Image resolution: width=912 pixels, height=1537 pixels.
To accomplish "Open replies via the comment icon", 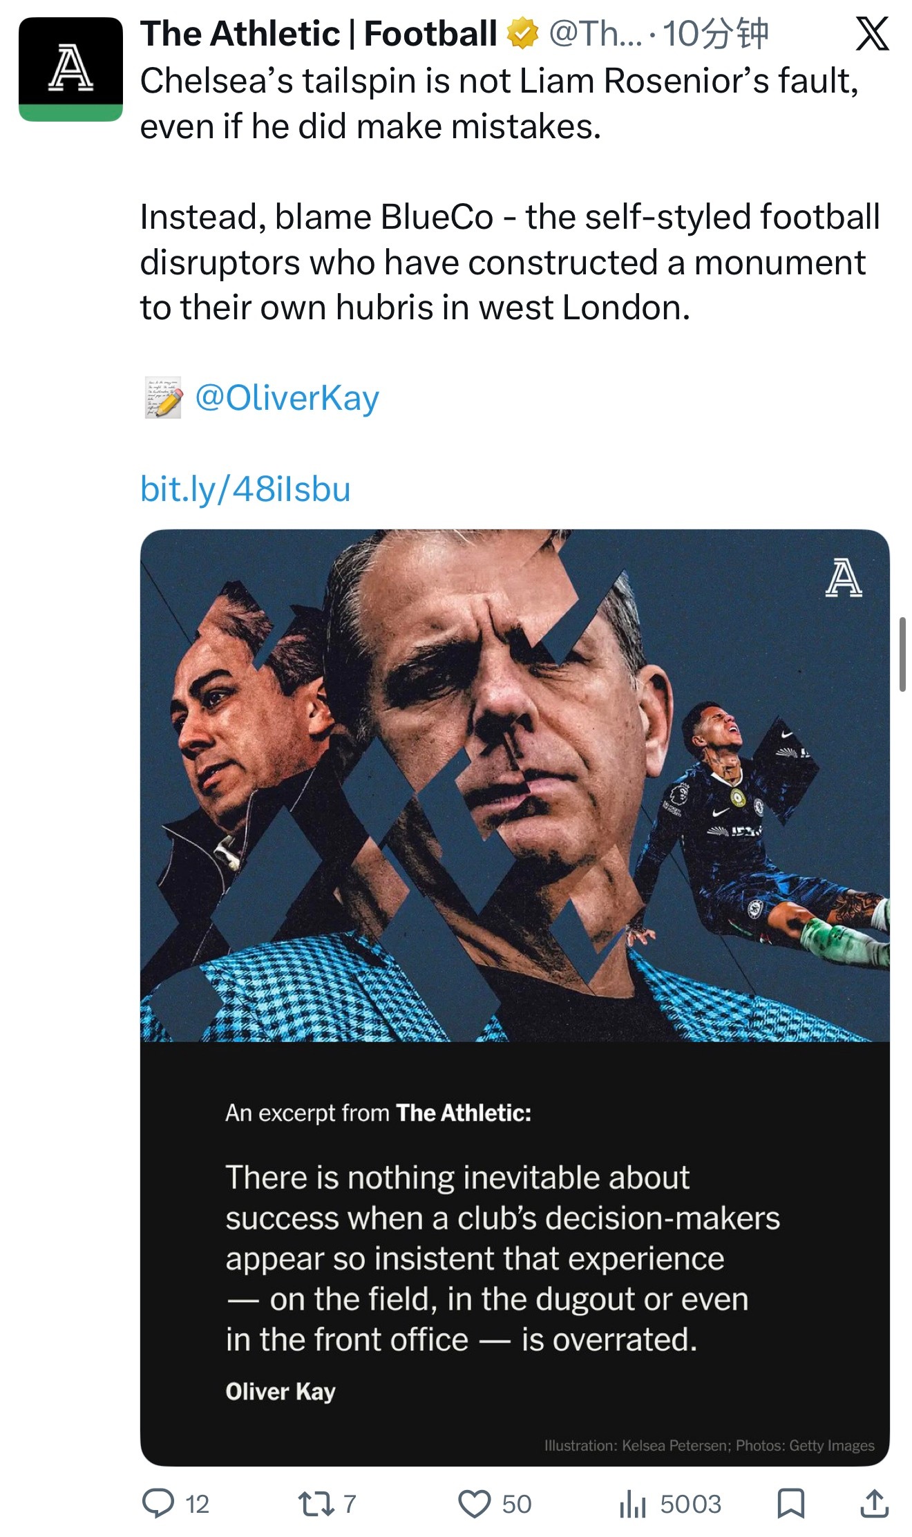I will [x=158, y=1503].
